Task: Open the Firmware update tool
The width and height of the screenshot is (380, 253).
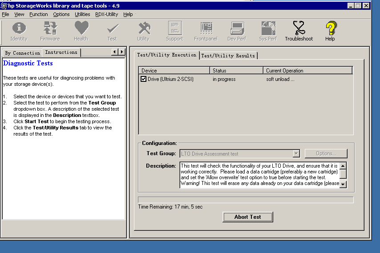Action: coord(50,31)
